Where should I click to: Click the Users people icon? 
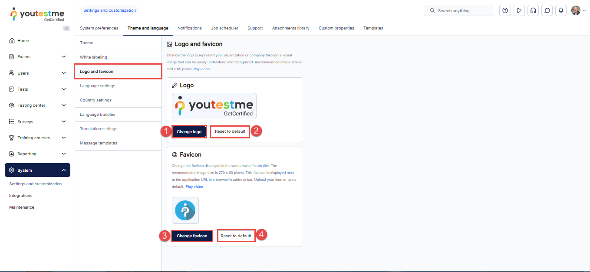12,73
